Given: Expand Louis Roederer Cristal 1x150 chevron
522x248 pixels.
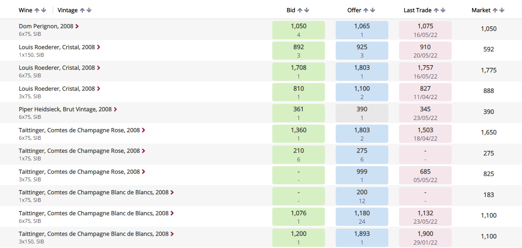Looking at the screenshot, I should click(99, 47).
